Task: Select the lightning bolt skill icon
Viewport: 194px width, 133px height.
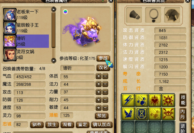Action: click(128, 100)
